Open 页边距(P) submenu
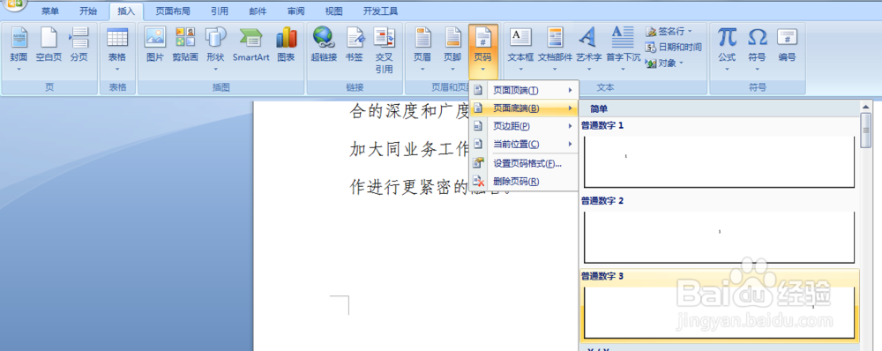This screenshot has width=882, height=351. [524, 126]
